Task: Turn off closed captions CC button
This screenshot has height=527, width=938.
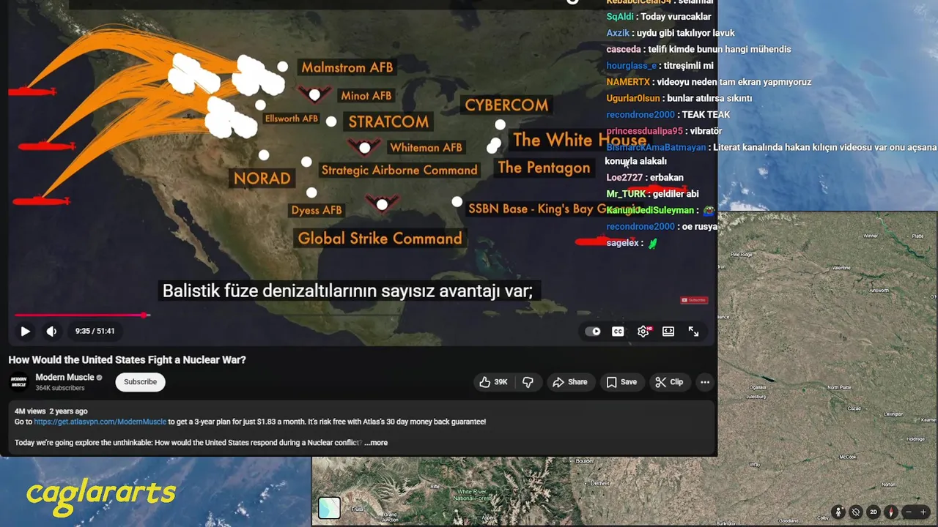Action: point(618,332)
